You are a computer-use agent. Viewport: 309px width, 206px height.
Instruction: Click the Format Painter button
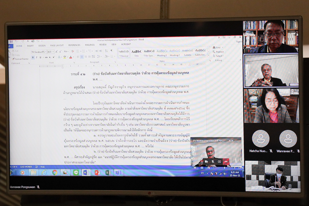tap(20, 59)
